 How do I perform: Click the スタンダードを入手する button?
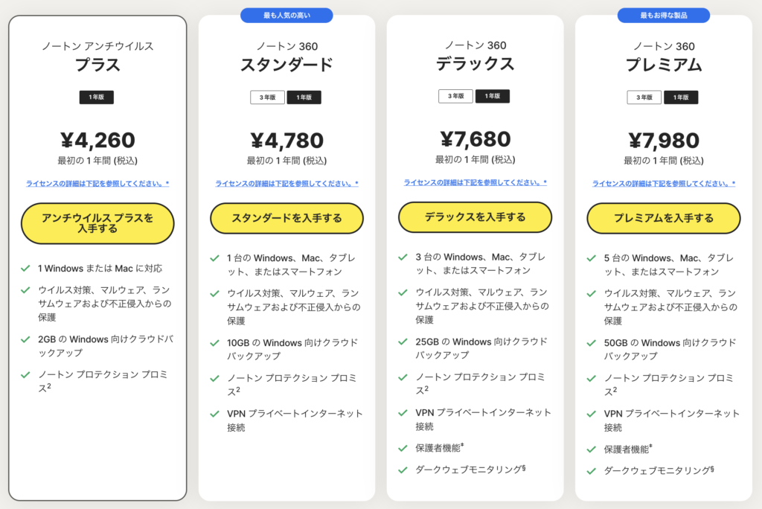pos(286,218)
